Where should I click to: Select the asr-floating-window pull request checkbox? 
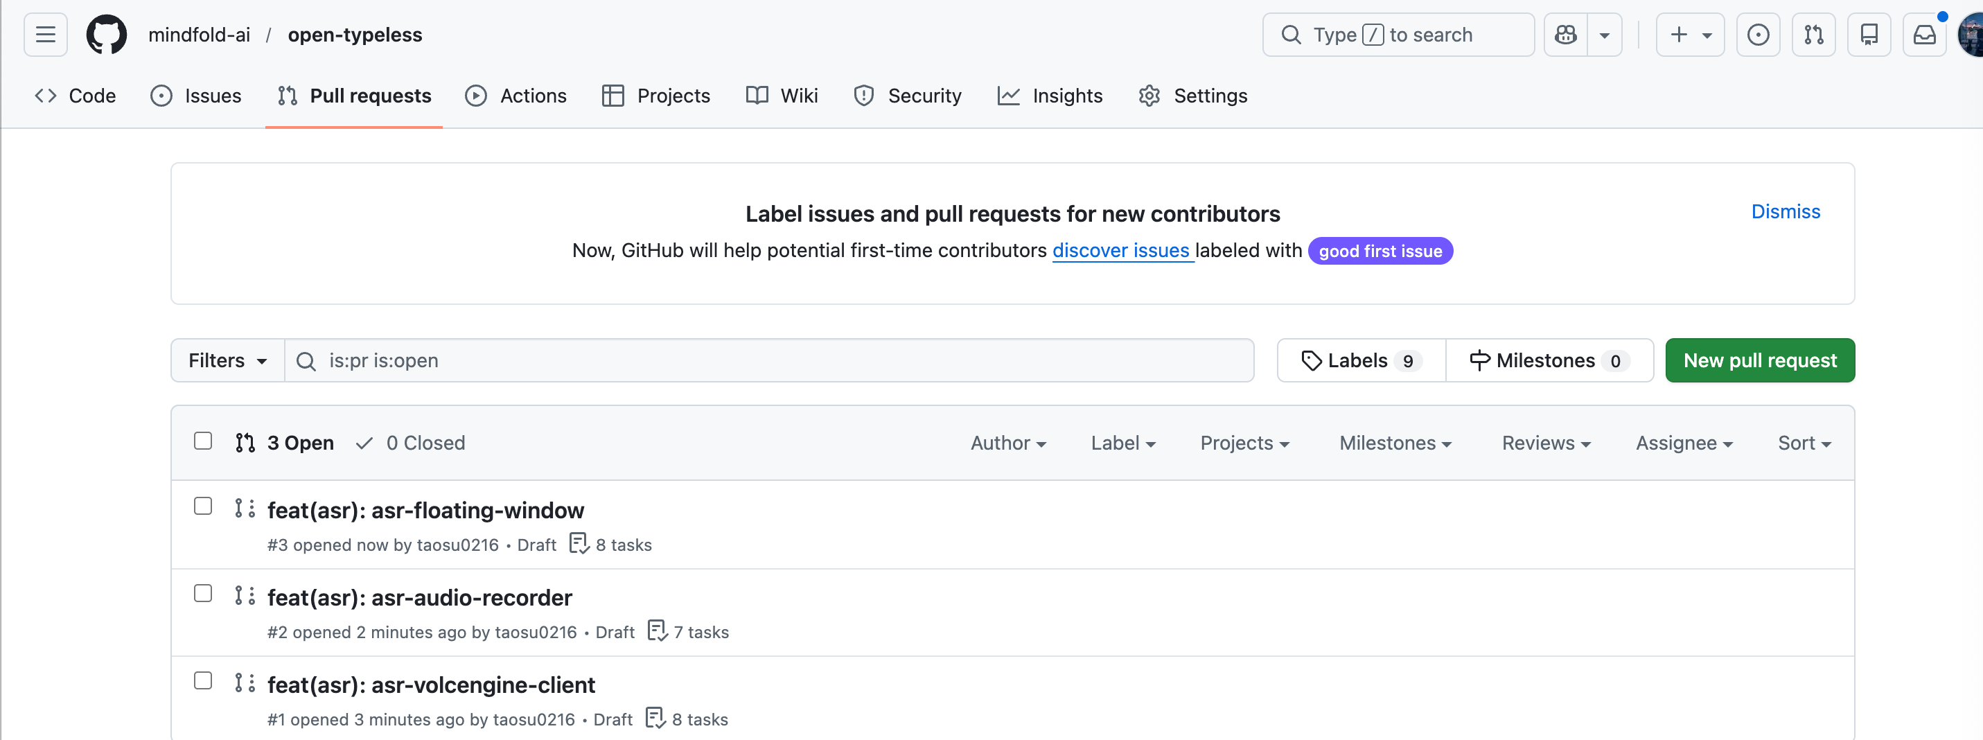203,506
